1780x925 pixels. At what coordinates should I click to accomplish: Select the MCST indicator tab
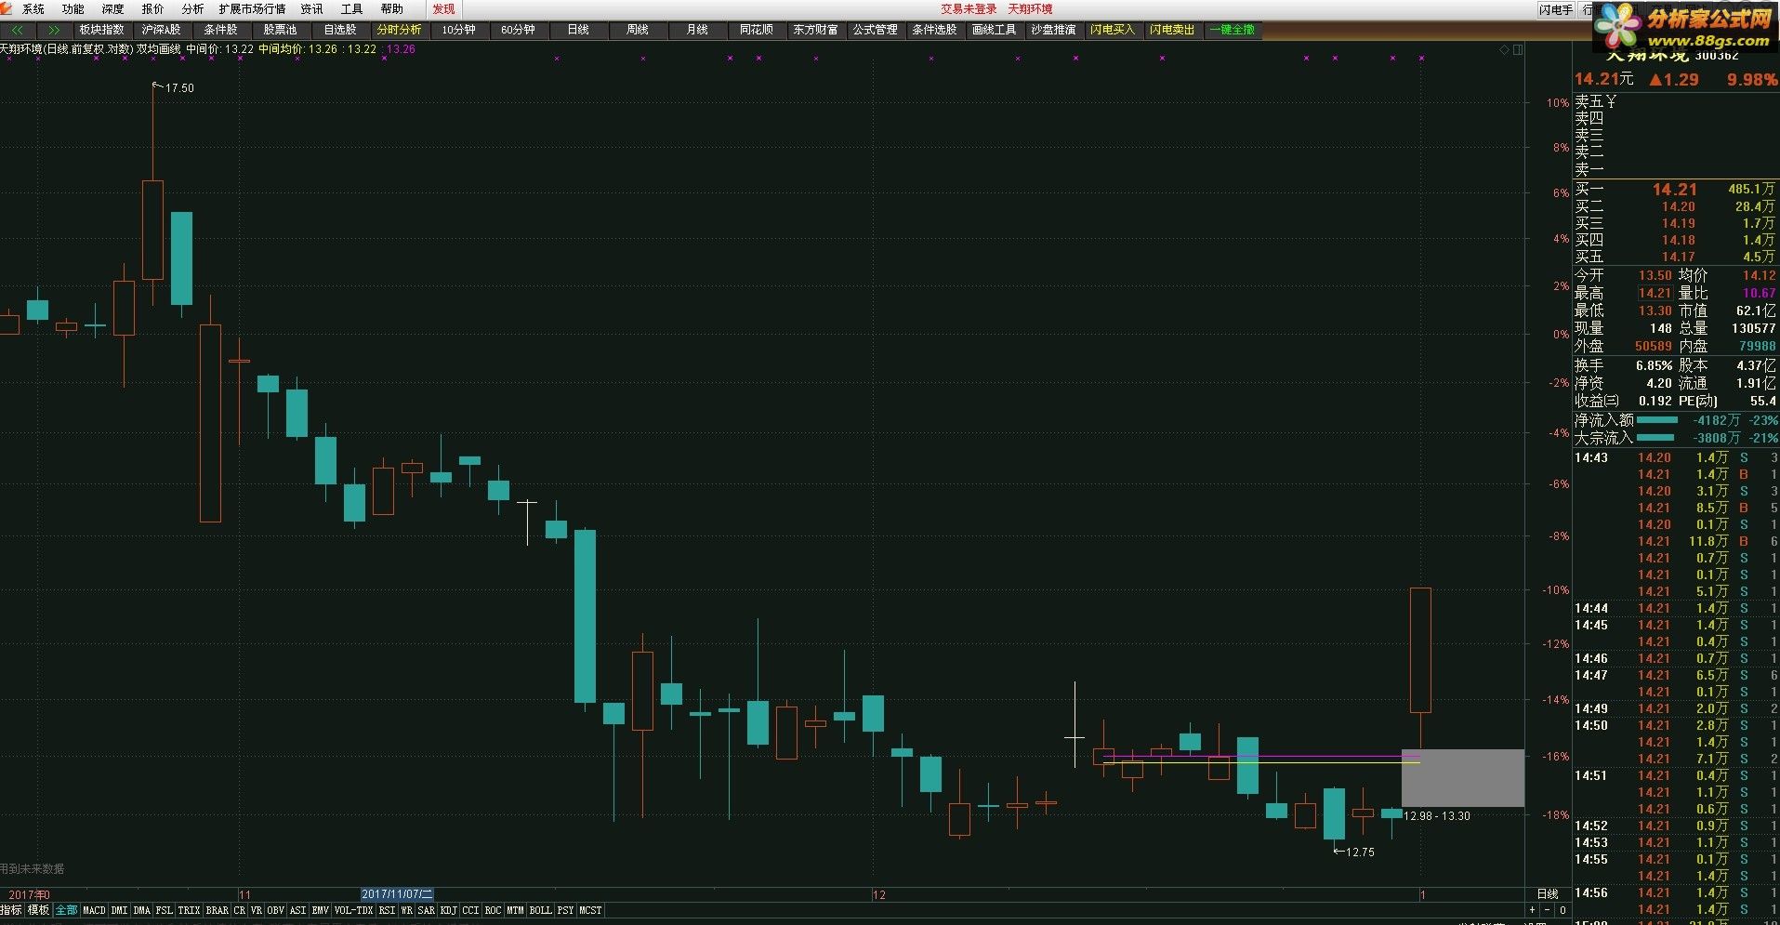tap(590, 910)
